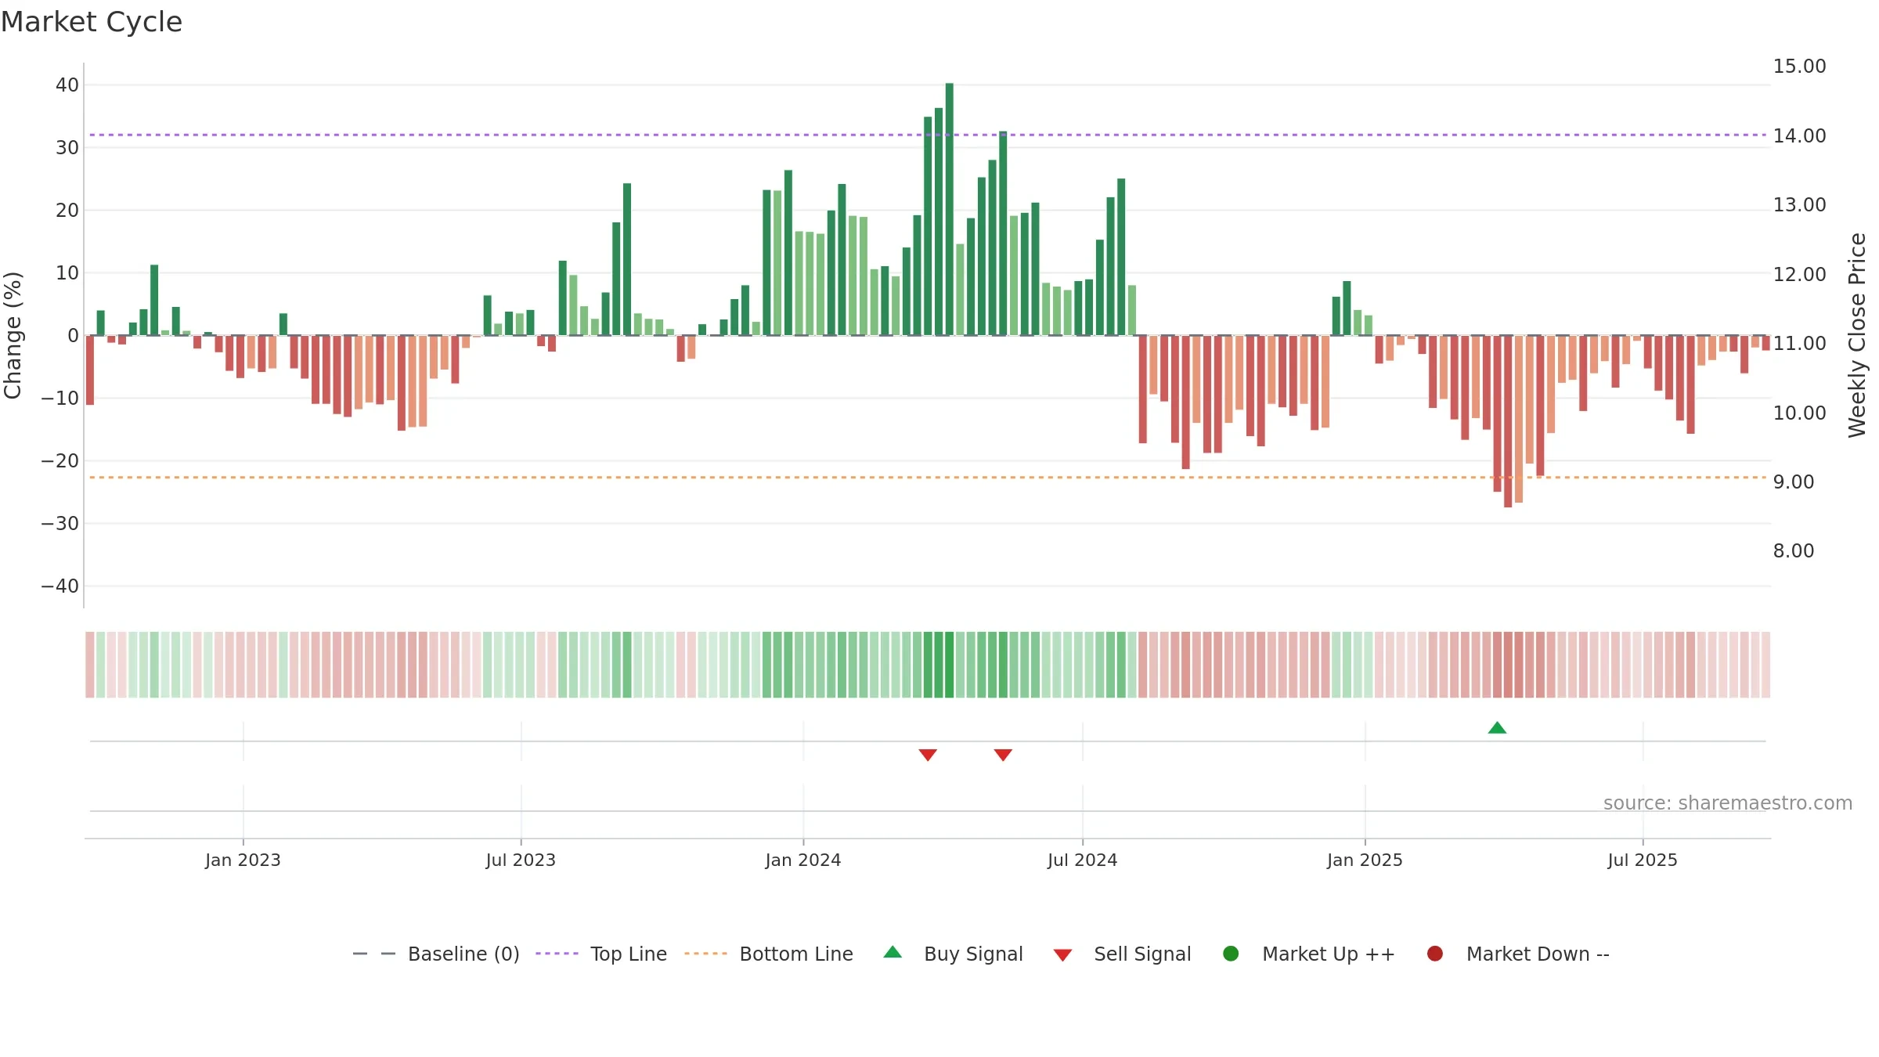1879x1057 pixels.
Task: Click the source: sharemaestro.com text
Action: (x=1728, y=803)
